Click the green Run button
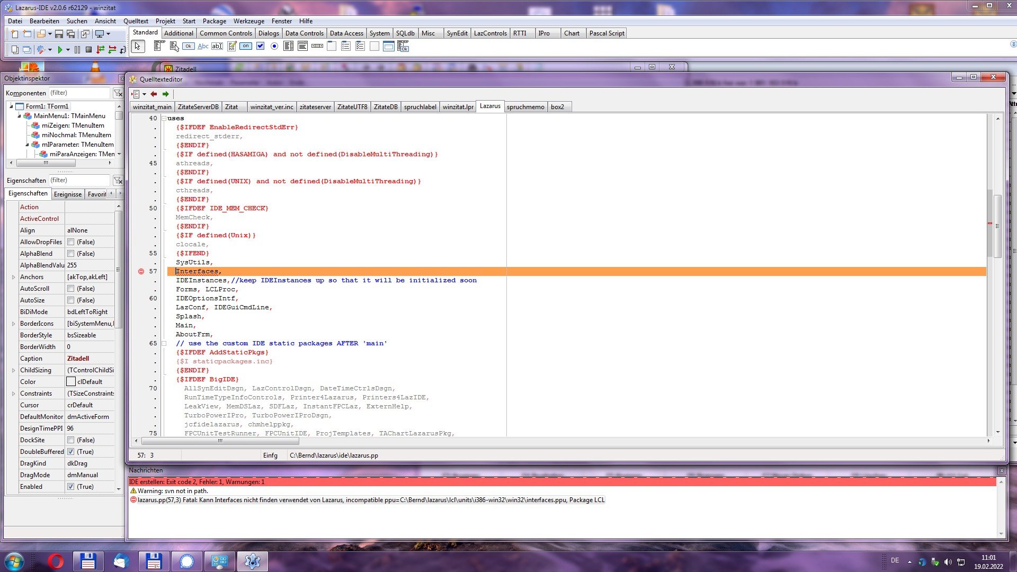Viewport: 1017px width, 572px height. [x=60, y=50]
